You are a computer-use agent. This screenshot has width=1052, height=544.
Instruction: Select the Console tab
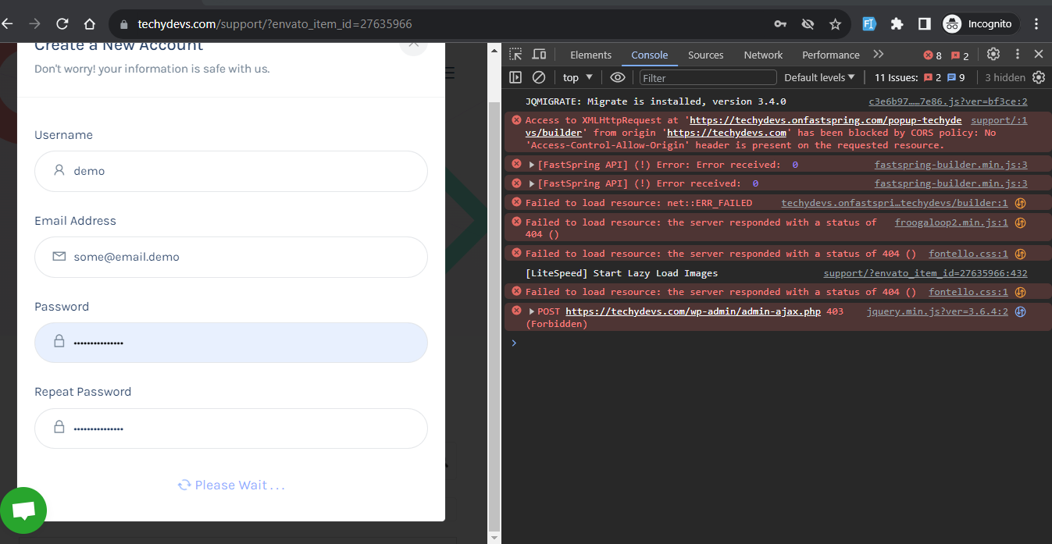click(x=650, y=55)
